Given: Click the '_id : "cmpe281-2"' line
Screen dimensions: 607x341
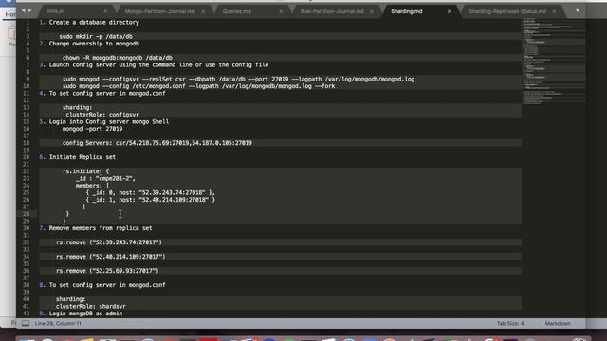Looking at the screenshot, I should coord(105,178).
